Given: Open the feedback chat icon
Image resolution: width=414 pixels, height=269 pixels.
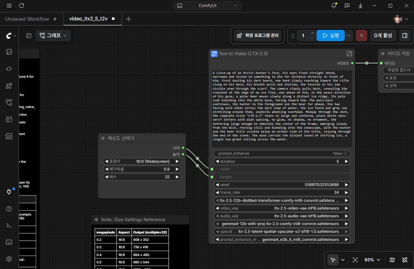Looking at the screenshot, I should tap(347, 6).
